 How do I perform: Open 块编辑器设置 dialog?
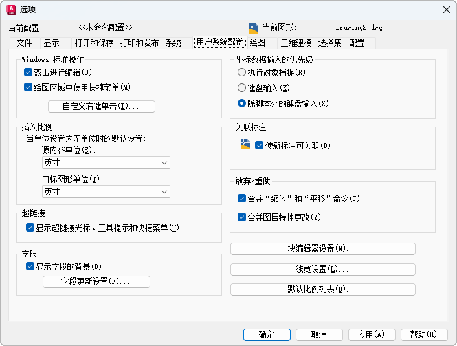coord(322,249)
